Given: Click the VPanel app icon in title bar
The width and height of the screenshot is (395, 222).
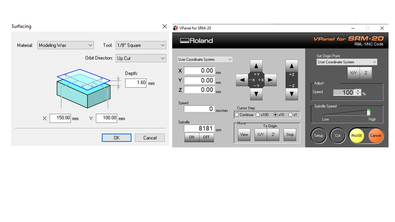Looking at the screenshot, I should pos(176,28).
